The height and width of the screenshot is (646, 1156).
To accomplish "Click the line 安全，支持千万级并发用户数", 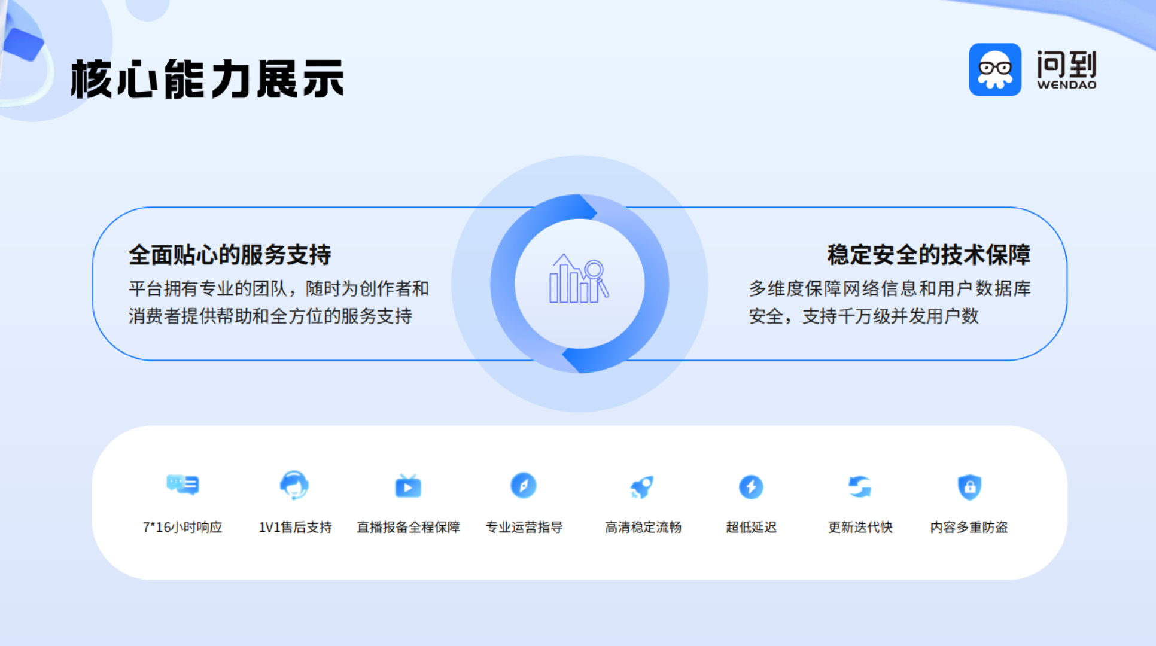I will [x=863, y=316].
